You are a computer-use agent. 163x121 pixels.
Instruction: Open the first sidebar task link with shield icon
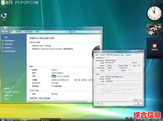(10, 41)
